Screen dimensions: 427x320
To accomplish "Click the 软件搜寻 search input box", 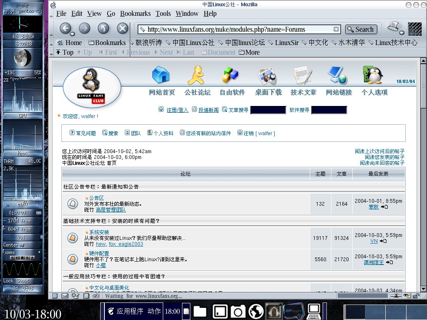I will coord(329,110).
